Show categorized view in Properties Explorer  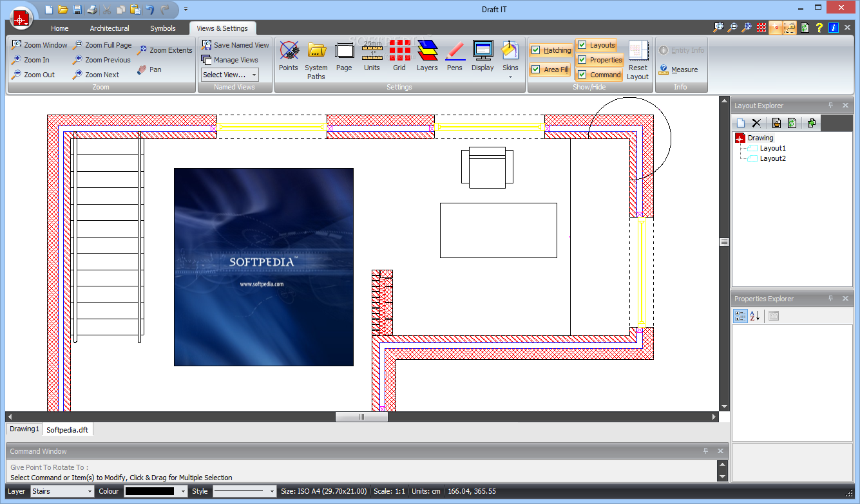pyautogui.click(x=740, y=315)
